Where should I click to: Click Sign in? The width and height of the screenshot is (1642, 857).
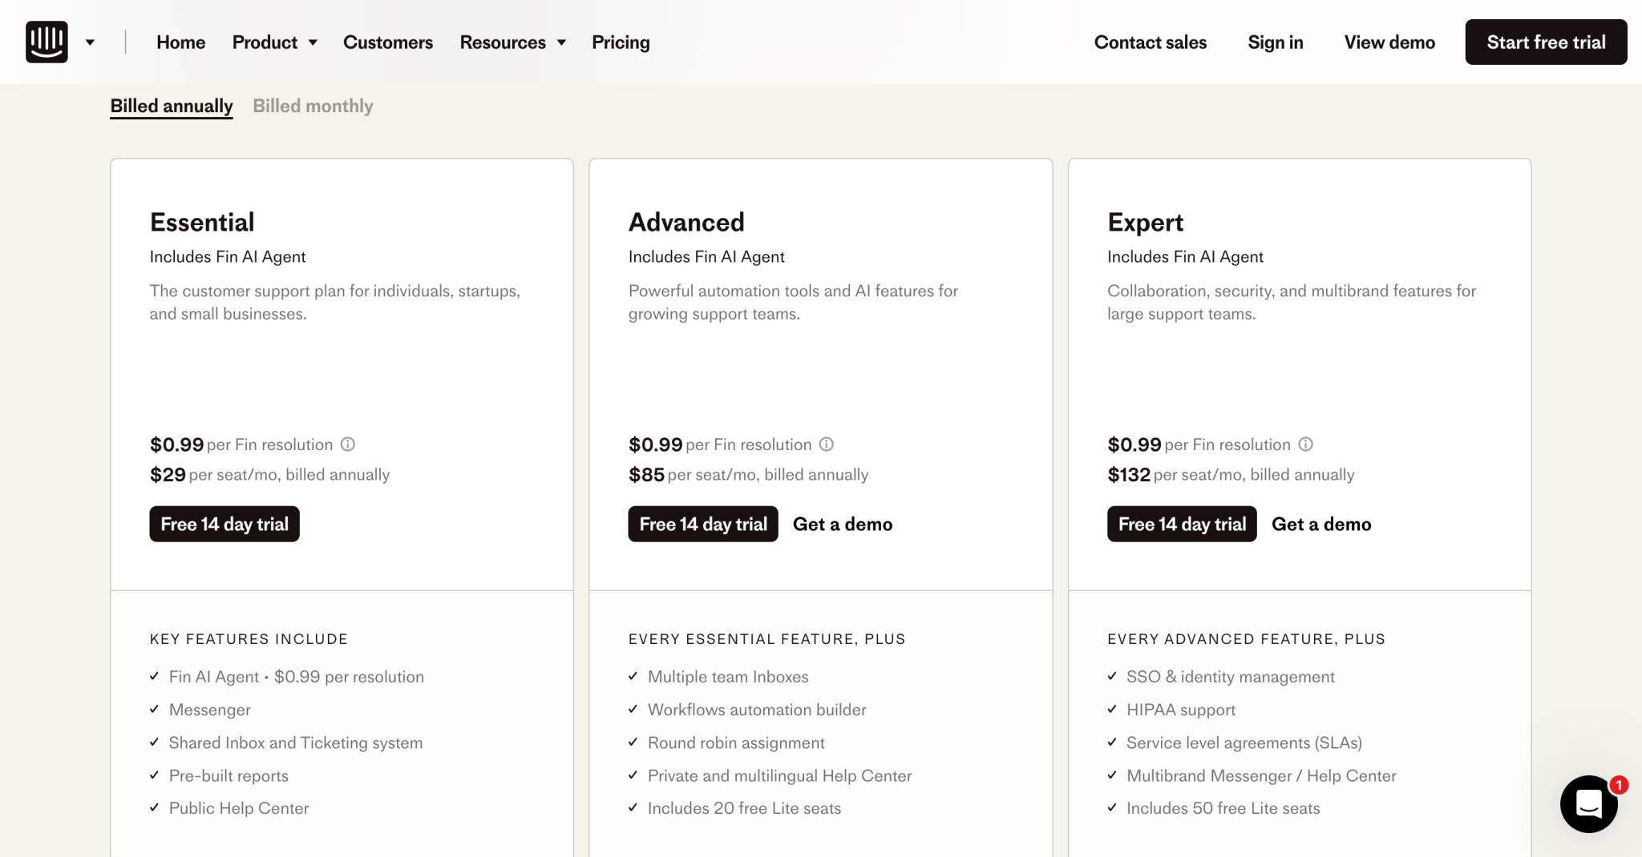[1275, 42]
